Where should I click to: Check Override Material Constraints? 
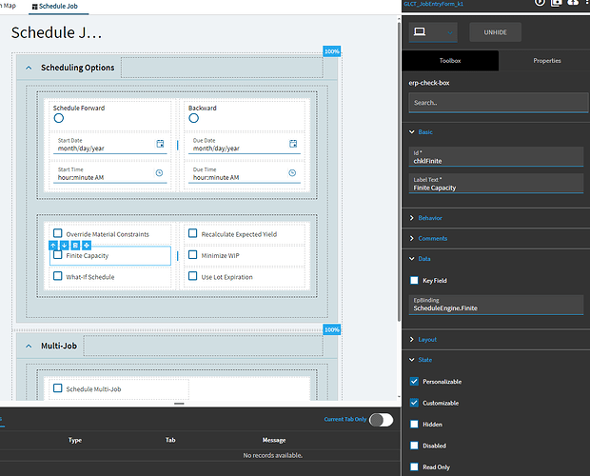tap(57, 233)
